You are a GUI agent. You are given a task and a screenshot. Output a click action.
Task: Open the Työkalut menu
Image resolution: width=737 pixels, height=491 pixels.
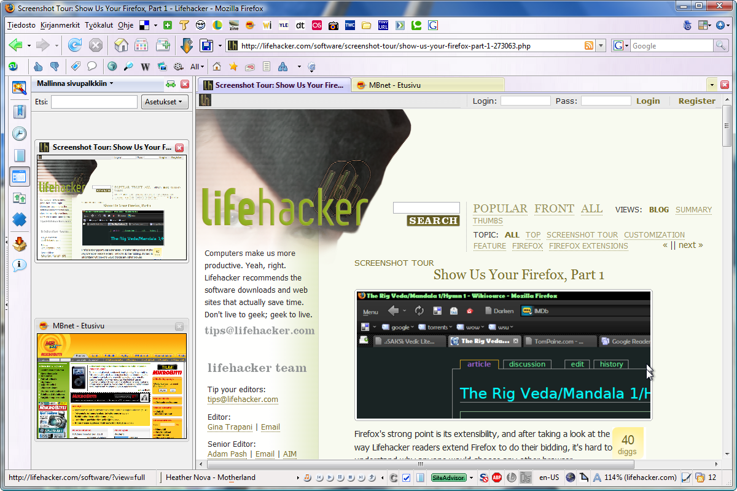(99, 25)
